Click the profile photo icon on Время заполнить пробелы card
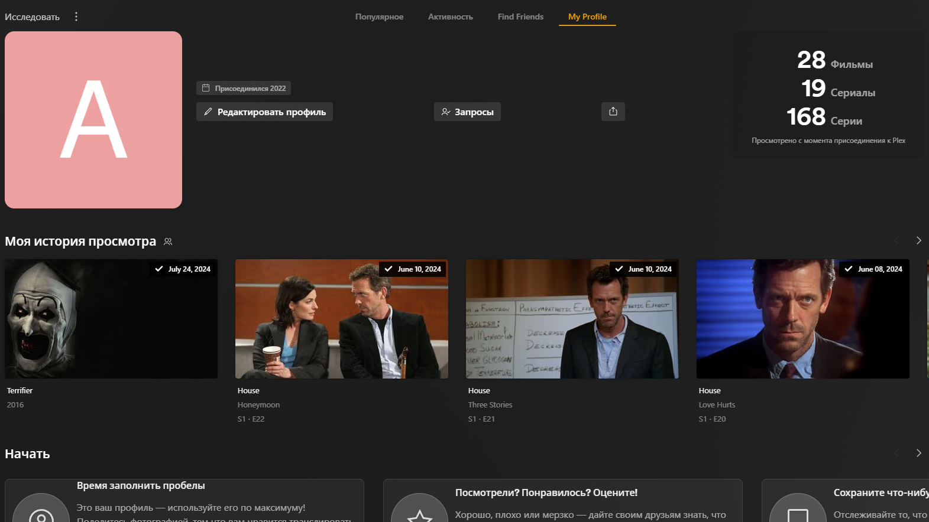 [x=41, y=515]
